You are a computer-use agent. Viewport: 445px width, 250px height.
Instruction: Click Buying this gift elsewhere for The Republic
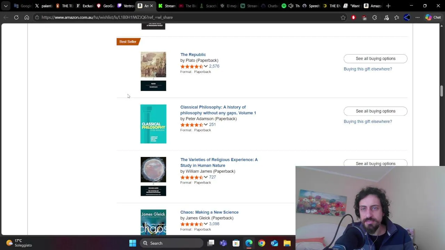click(368, 69)
